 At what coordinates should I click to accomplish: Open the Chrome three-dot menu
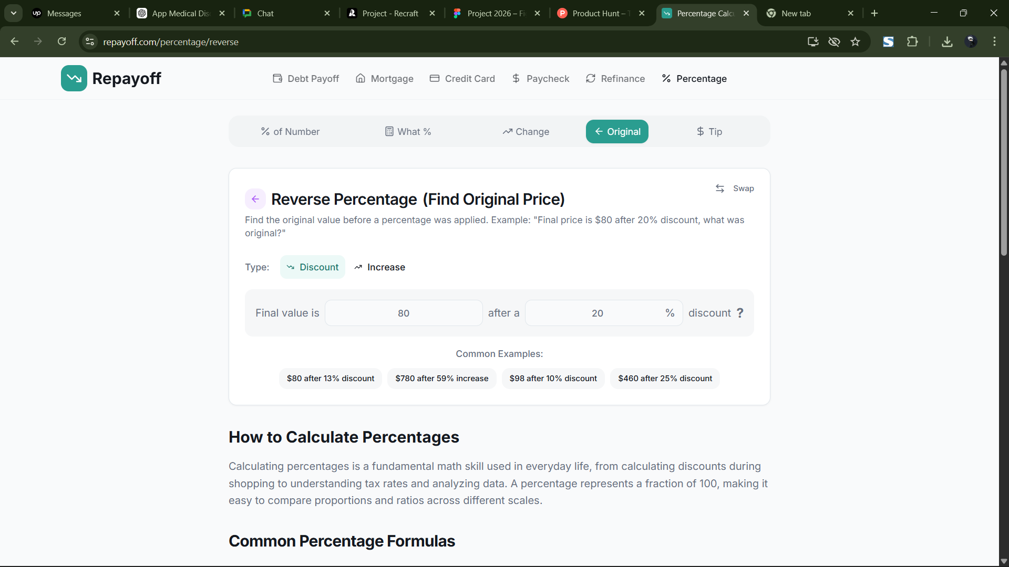(994, 42)
